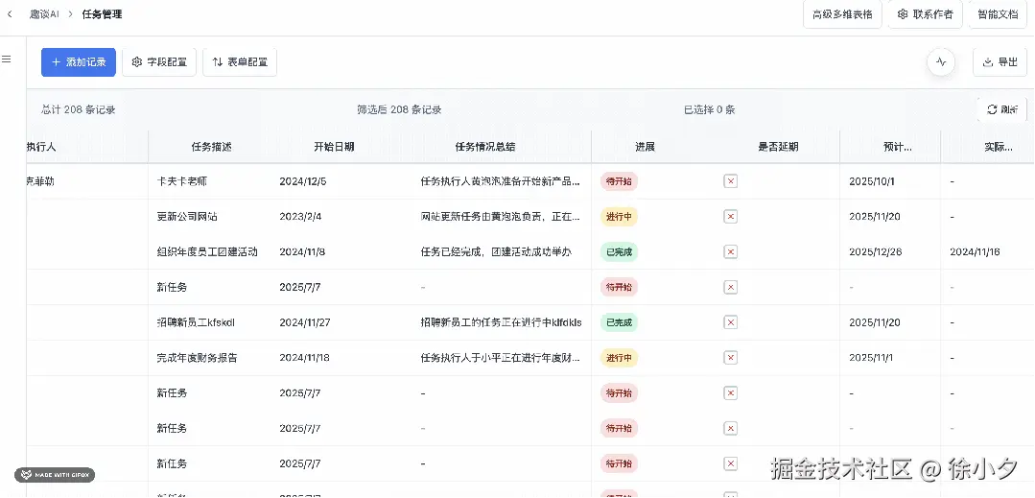1035x498 pixels.
Task: Click 进行中 status badge for 更新公司网站
Action: 619,217
